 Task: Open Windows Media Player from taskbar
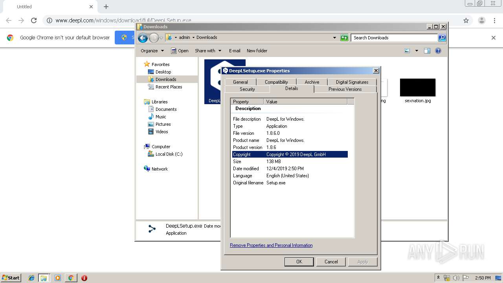(57, 278)
